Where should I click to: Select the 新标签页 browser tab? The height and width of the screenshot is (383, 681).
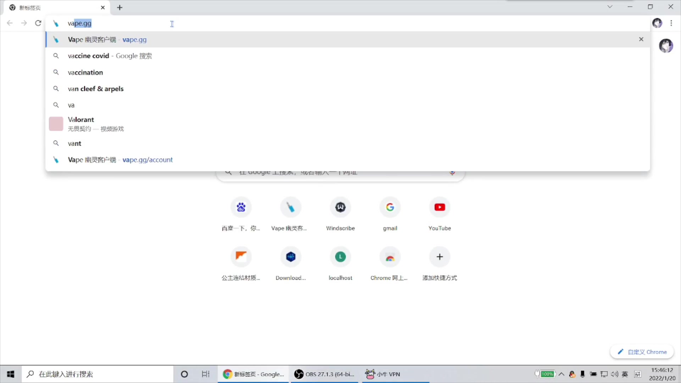coord(57,7)
